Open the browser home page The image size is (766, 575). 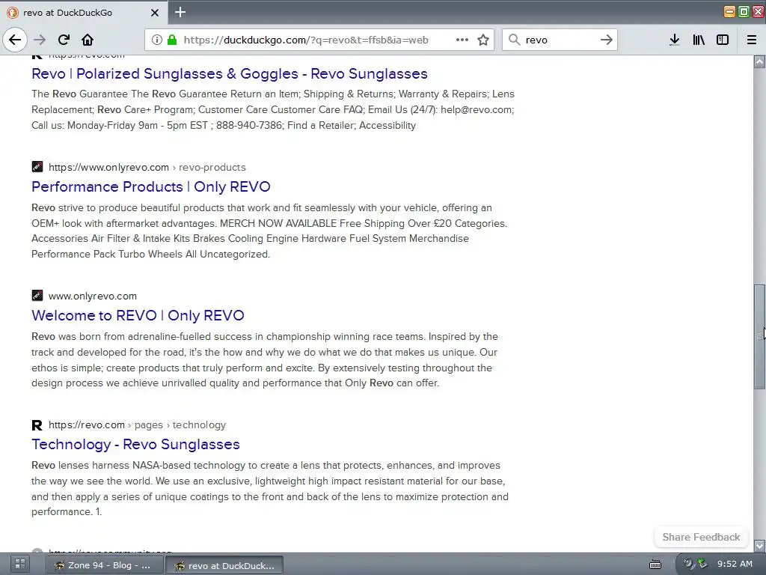tap(88, 40)
